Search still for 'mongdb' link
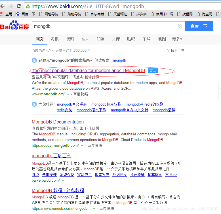 point(119,60)
